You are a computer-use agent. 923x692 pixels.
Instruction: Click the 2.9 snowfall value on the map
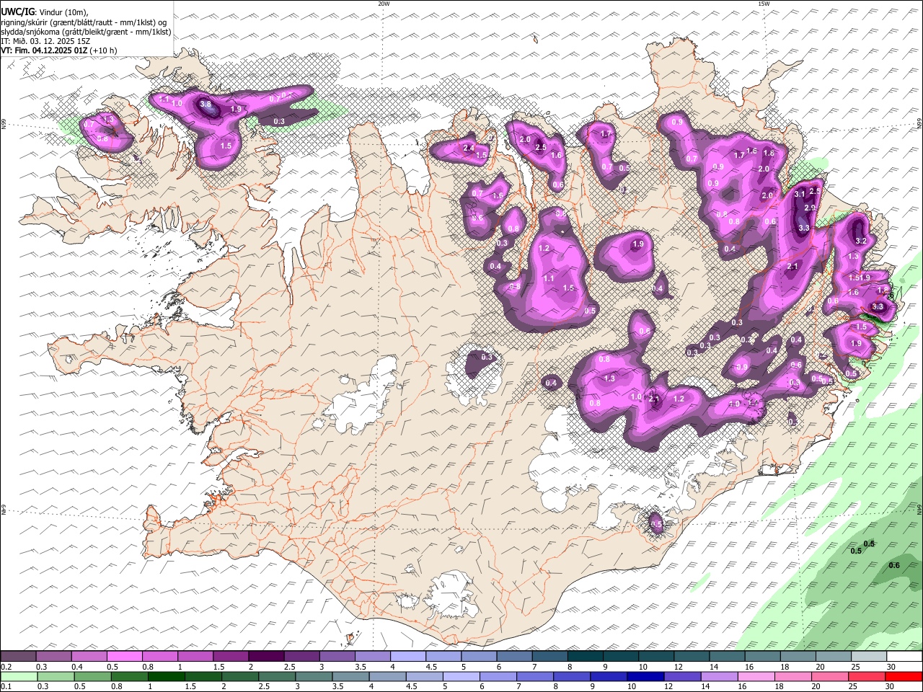[810, 208]
